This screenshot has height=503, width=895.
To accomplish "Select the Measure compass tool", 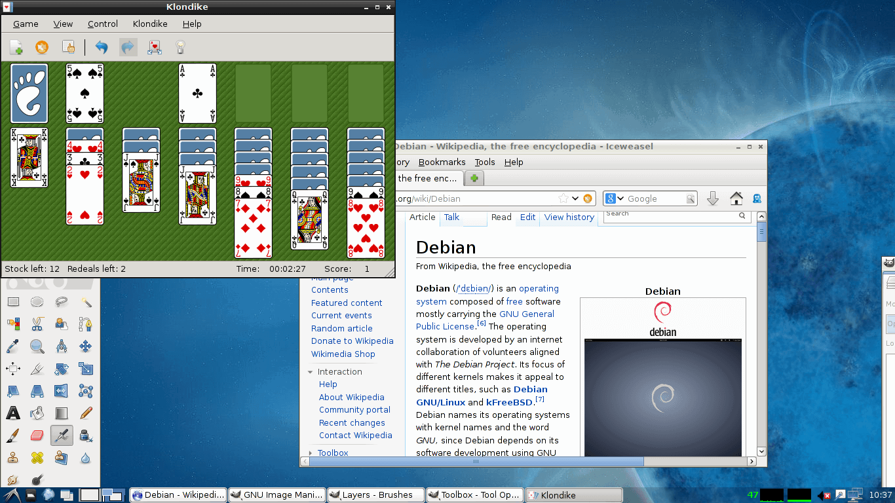I will (x=62, y=346).
